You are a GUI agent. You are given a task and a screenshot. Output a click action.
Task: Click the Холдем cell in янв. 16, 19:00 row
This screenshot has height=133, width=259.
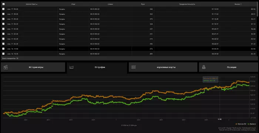[62, 49]
